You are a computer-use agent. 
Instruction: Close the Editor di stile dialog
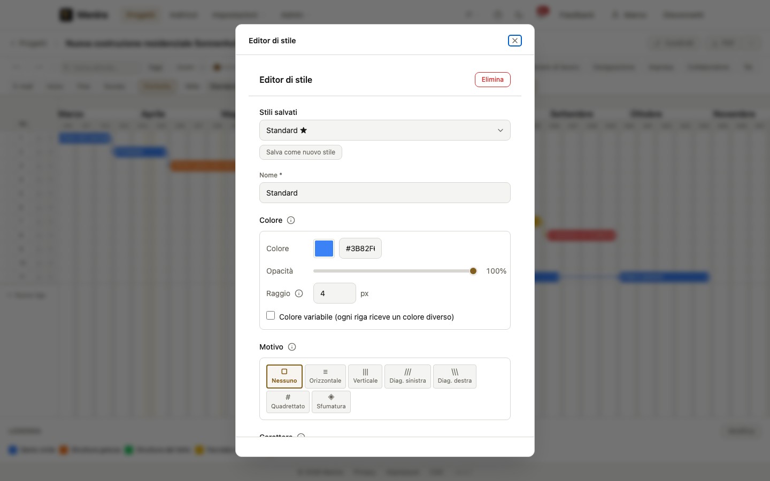point(514,41)
